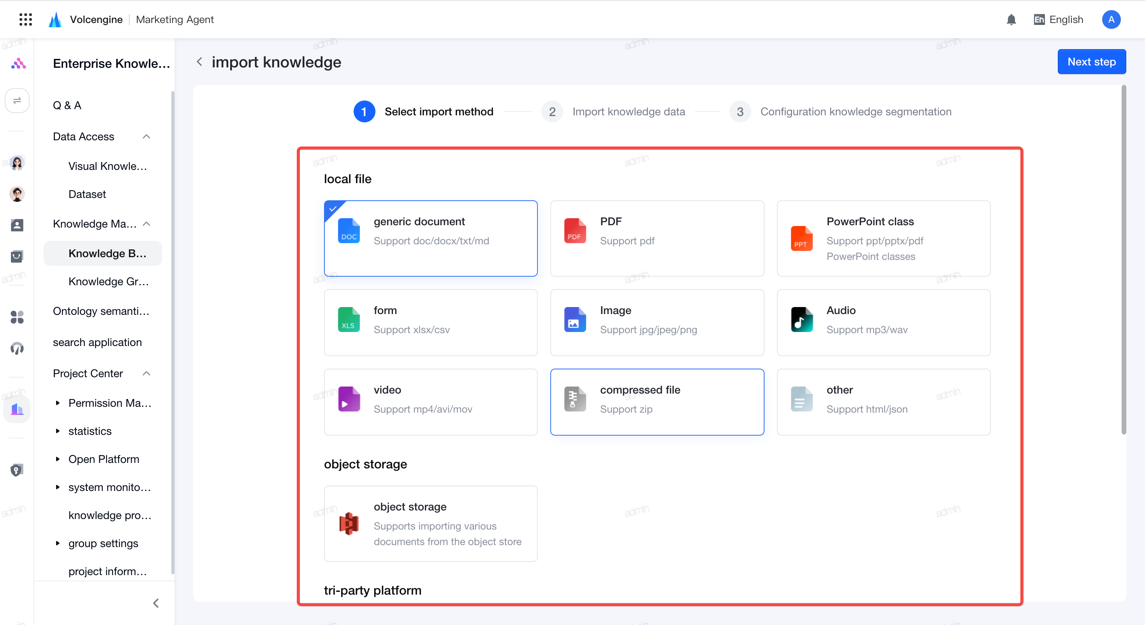Image resolution: width=1145 pixels, height=625 pixels.
Task: Collapse the Project Center section chevron
Action: click(x=146, y=373)
